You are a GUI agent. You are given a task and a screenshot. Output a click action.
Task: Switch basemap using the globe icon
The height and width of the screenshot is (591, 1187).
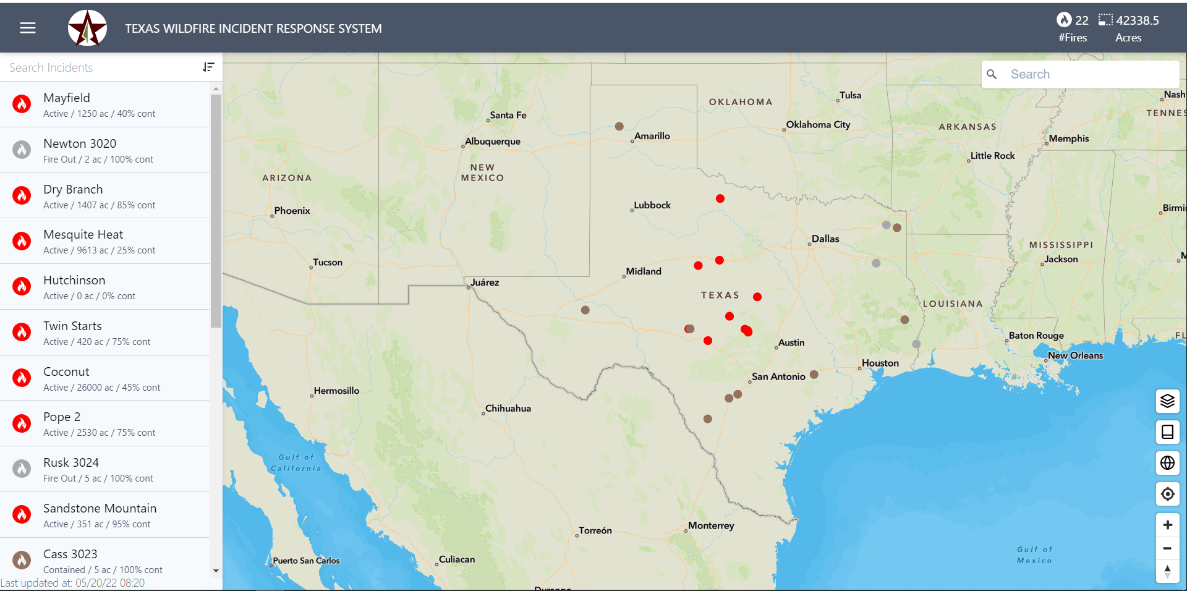(x=1167, y=463)
